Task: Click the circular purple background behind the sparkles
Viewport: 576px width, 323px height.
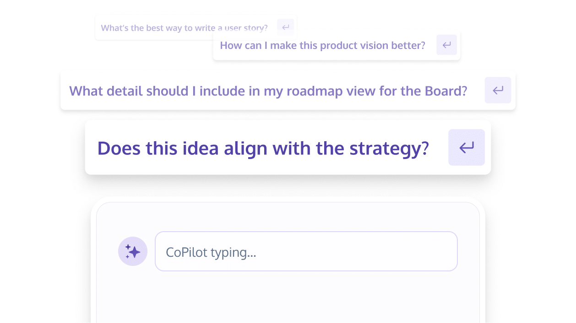Action: (x=133, y=251)
